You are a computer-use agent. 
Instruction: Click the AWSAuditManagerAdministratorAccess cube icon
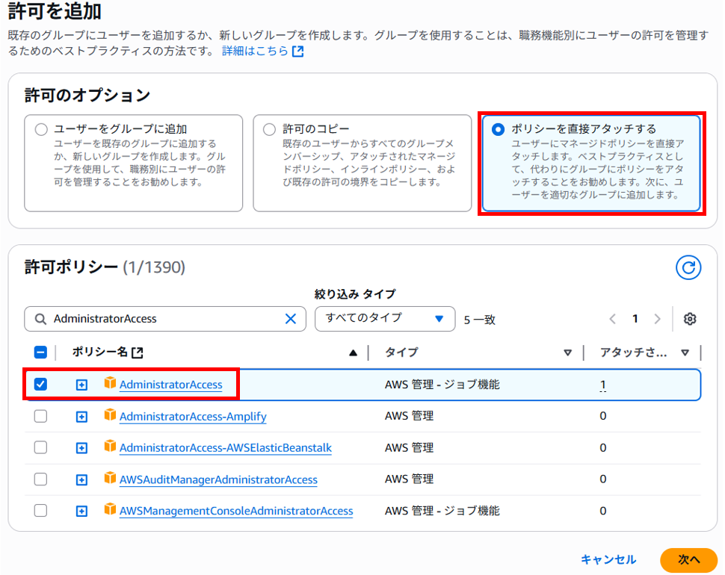tap(110, 478)
